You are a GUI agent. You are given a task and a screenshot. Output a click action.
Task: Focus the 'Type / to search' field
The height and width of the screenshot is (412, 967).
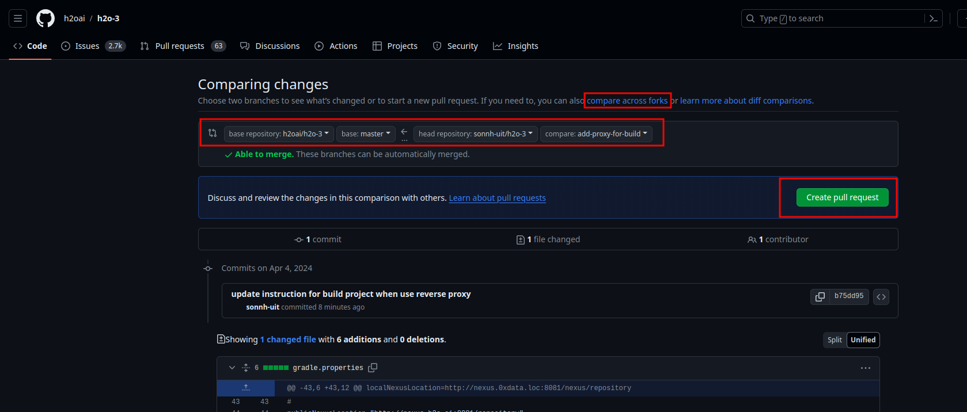coord(833,18)
